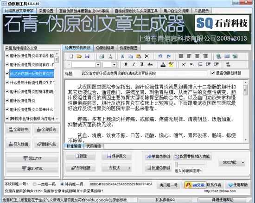Screen dimensions: 255x203
Task: Click 全部选中 button
Action: 19,129
